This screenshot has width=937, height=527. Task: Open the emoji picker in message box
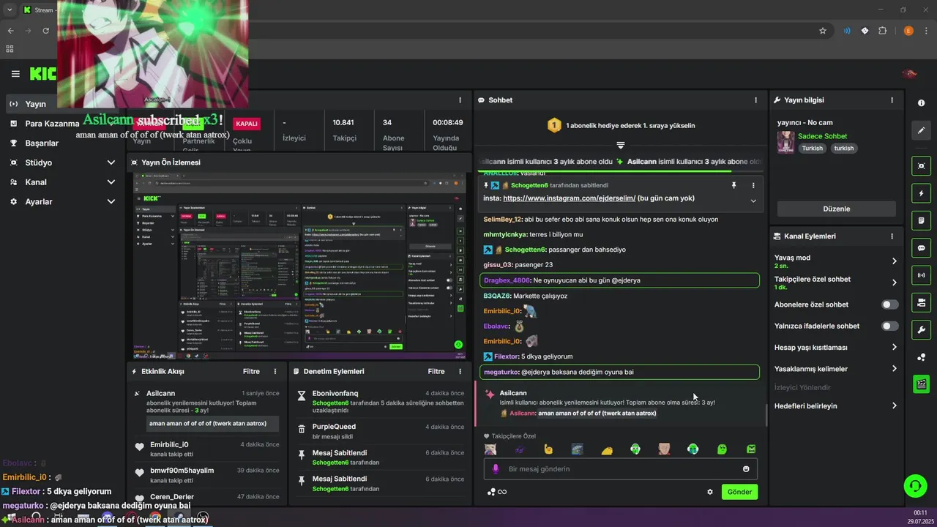[747, 469]
